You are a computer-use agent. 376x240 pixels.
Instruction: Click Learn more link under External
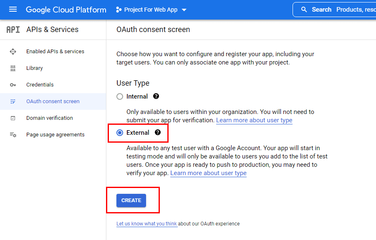pyautogui.click(x=208, y=173)
